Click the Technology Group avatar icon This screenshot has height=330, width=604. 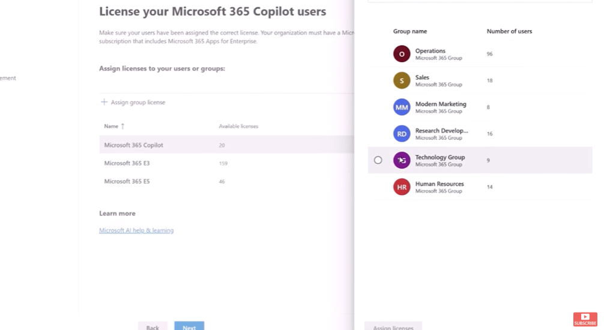(x=402, y=160)
